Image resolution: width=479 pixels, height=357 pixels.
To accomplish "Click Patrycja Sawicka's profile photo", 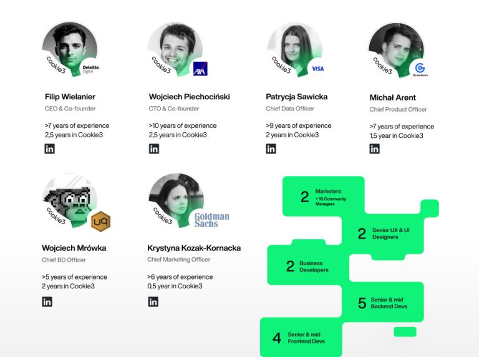I will (x=292, y=45).
